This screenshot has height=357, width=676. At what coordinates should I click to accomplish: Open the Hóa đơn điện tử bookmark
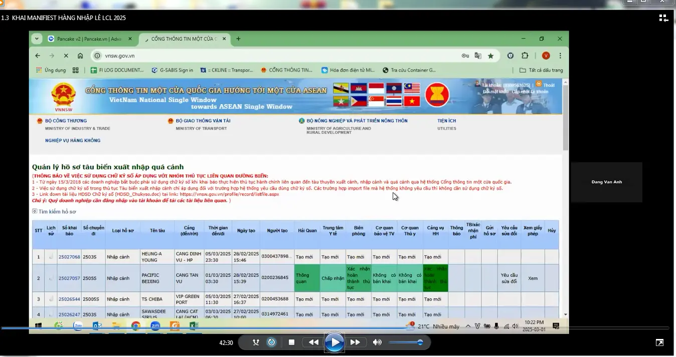click(x=348, y=70)
